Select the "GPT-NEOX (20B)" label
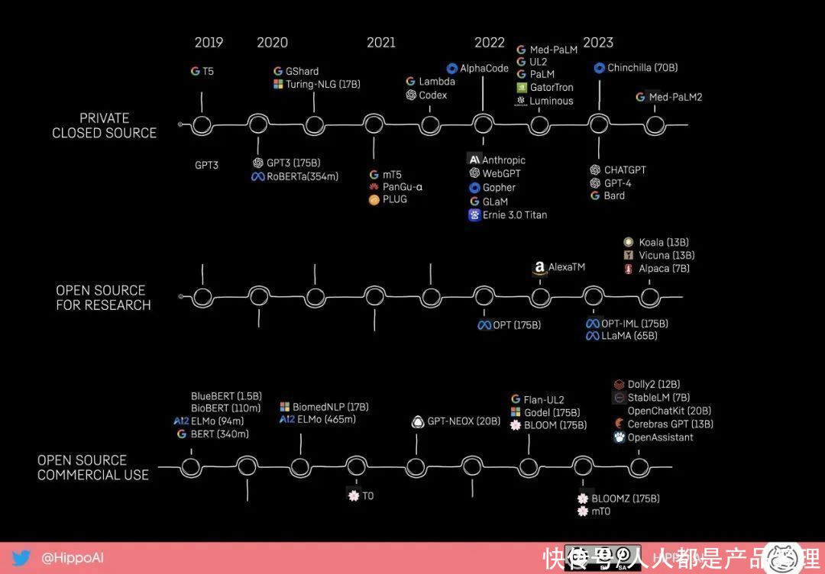825x574 pixels. pyautogui.click(x=464, y=421)
